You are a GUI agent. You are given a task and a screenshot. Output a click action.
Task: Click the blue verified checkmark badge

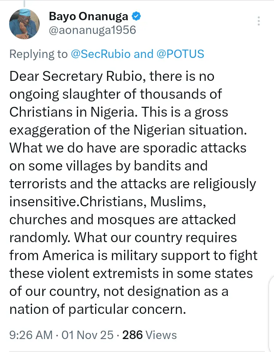136,16
